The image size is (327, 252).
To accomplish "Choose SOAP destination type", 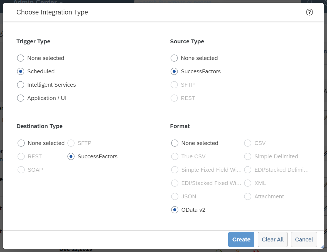I will point(21,170).
